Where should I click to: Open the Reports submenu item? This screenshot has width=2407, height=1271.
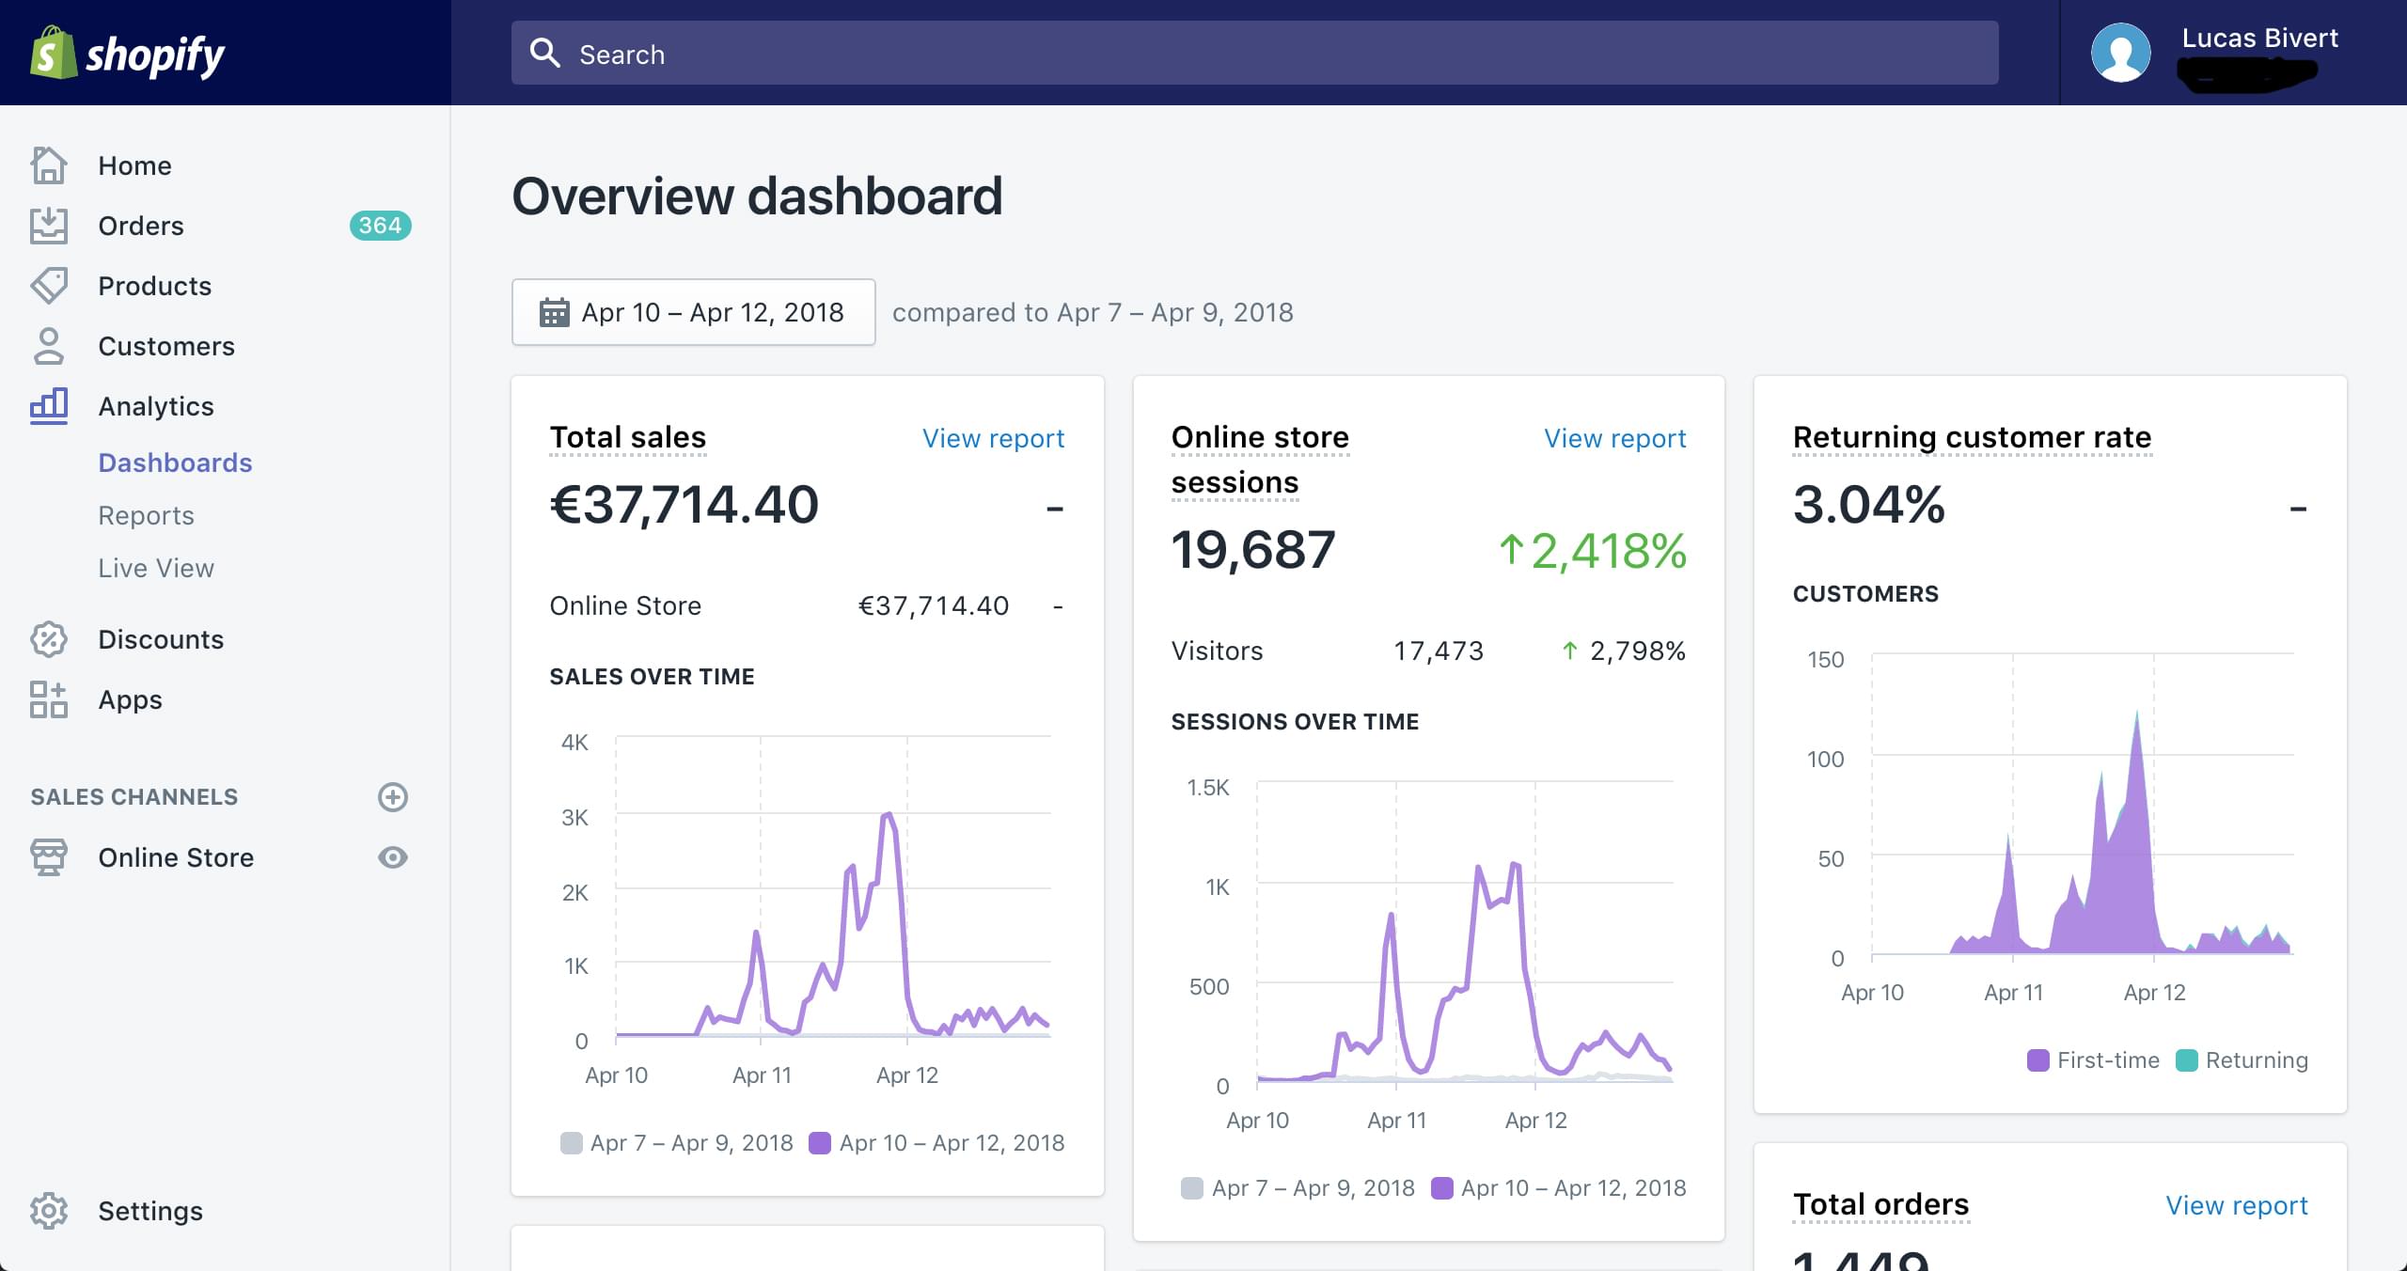coord(146,515)
